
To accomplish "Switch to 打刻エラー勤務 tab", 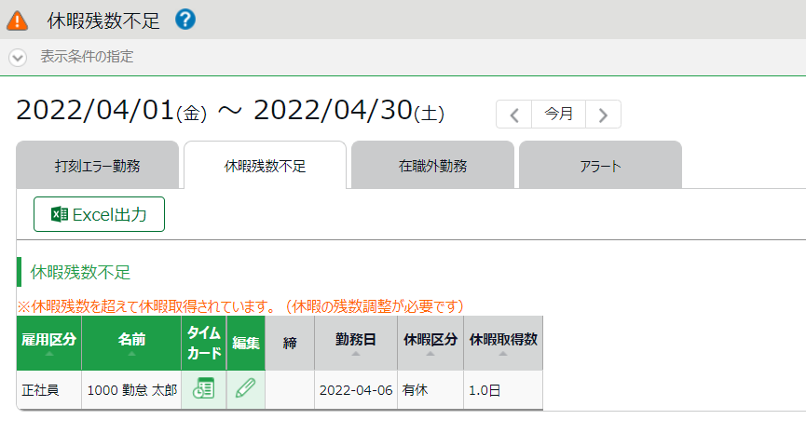I will 98,166.
